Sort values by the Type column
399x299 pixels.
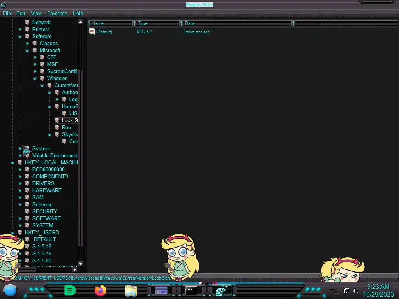(x=157, y=23)
